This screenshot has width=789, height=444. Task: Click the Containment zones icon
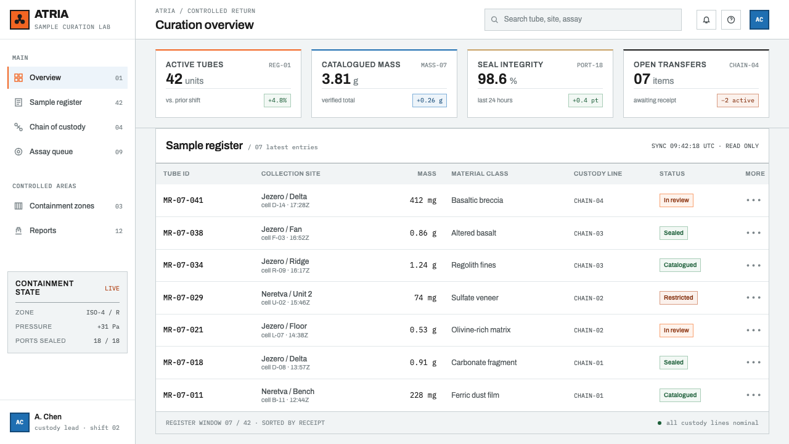[18, 206]
